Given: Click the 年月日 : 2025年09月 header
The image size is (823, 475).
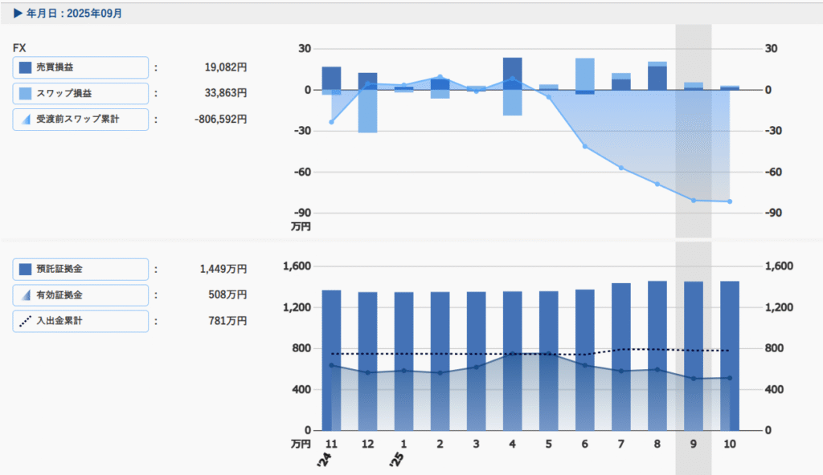Looking at the screenshot, I should [x=68, y=14].
